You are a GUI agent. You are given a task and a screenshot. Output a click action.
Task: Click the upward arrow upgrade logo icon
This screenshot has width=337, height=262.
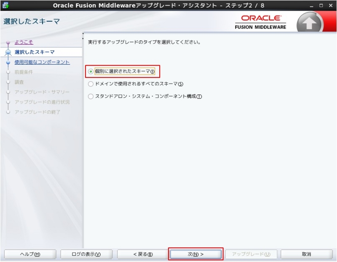click(x=309, y=23)
